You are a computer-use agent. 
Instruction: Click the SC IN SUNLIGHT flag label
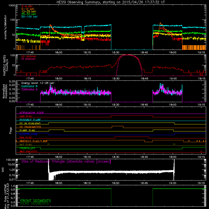(30, 123)
